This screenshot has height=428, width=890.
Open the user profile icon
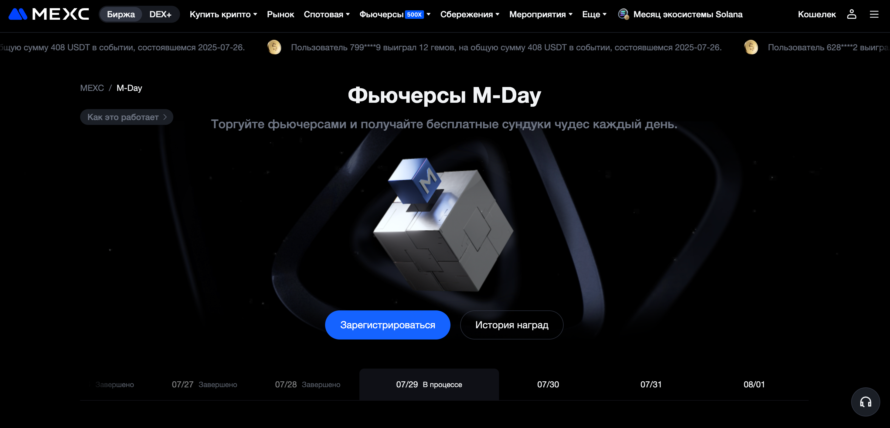pyautogui.click(x=852, y=14)
